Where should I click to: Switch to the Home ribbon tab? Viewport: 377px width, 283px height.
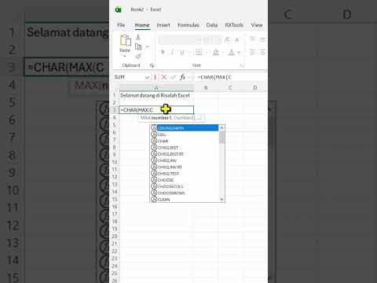[142, 25]
